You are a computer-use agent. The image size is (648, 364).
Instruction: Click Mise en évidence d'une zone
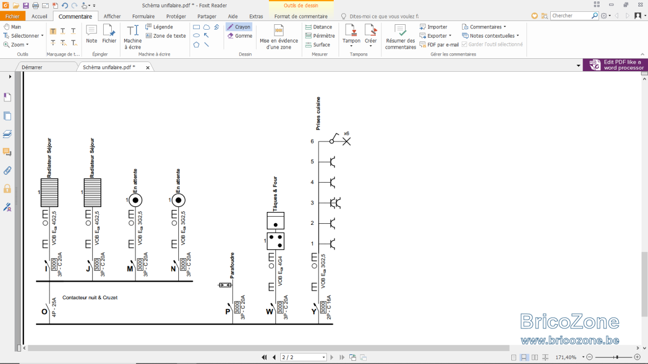(279, 37)
